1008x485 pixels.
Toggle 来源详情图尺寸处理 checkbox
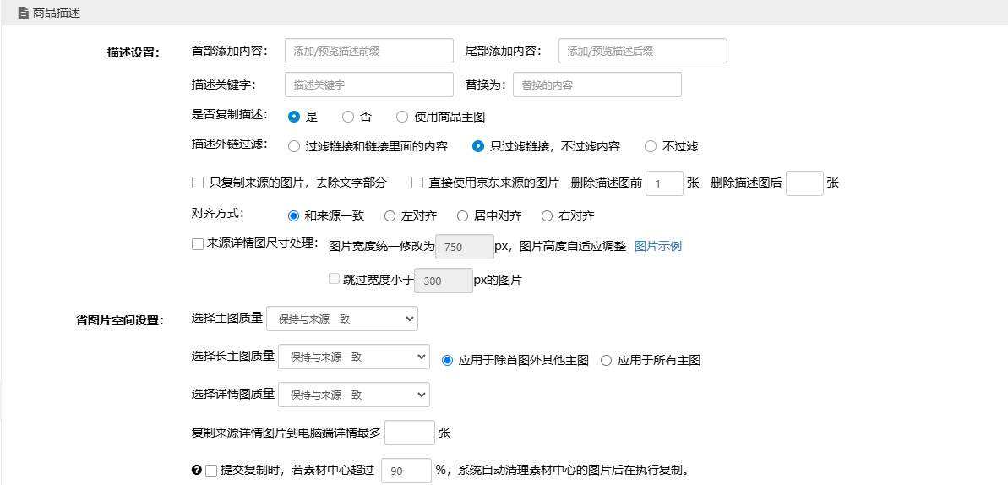198,245
